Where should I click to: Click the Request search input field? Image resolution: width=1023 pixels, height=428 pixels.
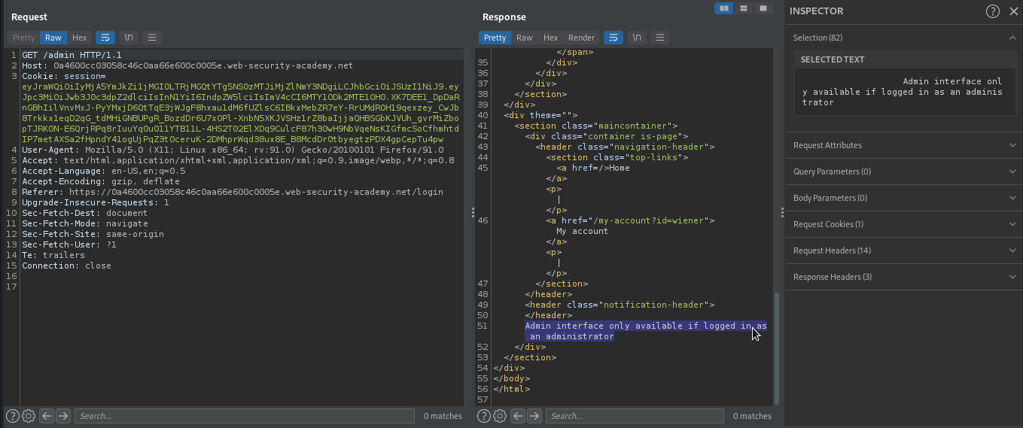[x=245, y=416]
